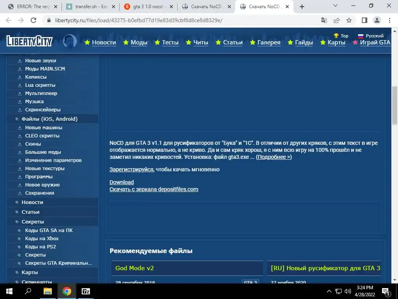Click the user avatar in site header
The width and height of the screenshot is (398, 299).
click(70, 41)
